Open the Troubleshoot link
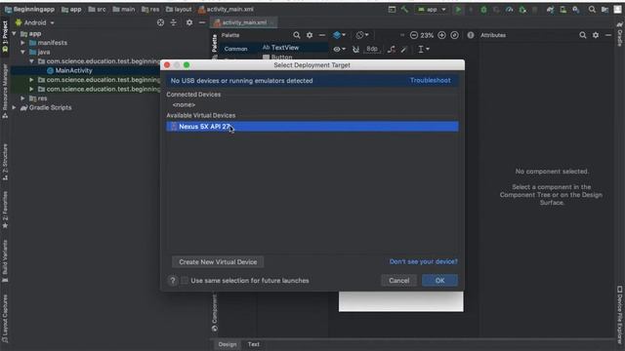This screenshot has height=351, width=625. (430, 80)
